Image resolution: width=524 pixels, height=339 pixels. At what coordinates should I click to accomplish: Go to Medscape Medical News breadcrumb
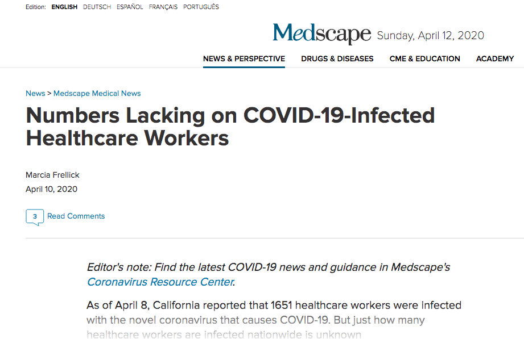pyautogui.click(x=97, y=93)
